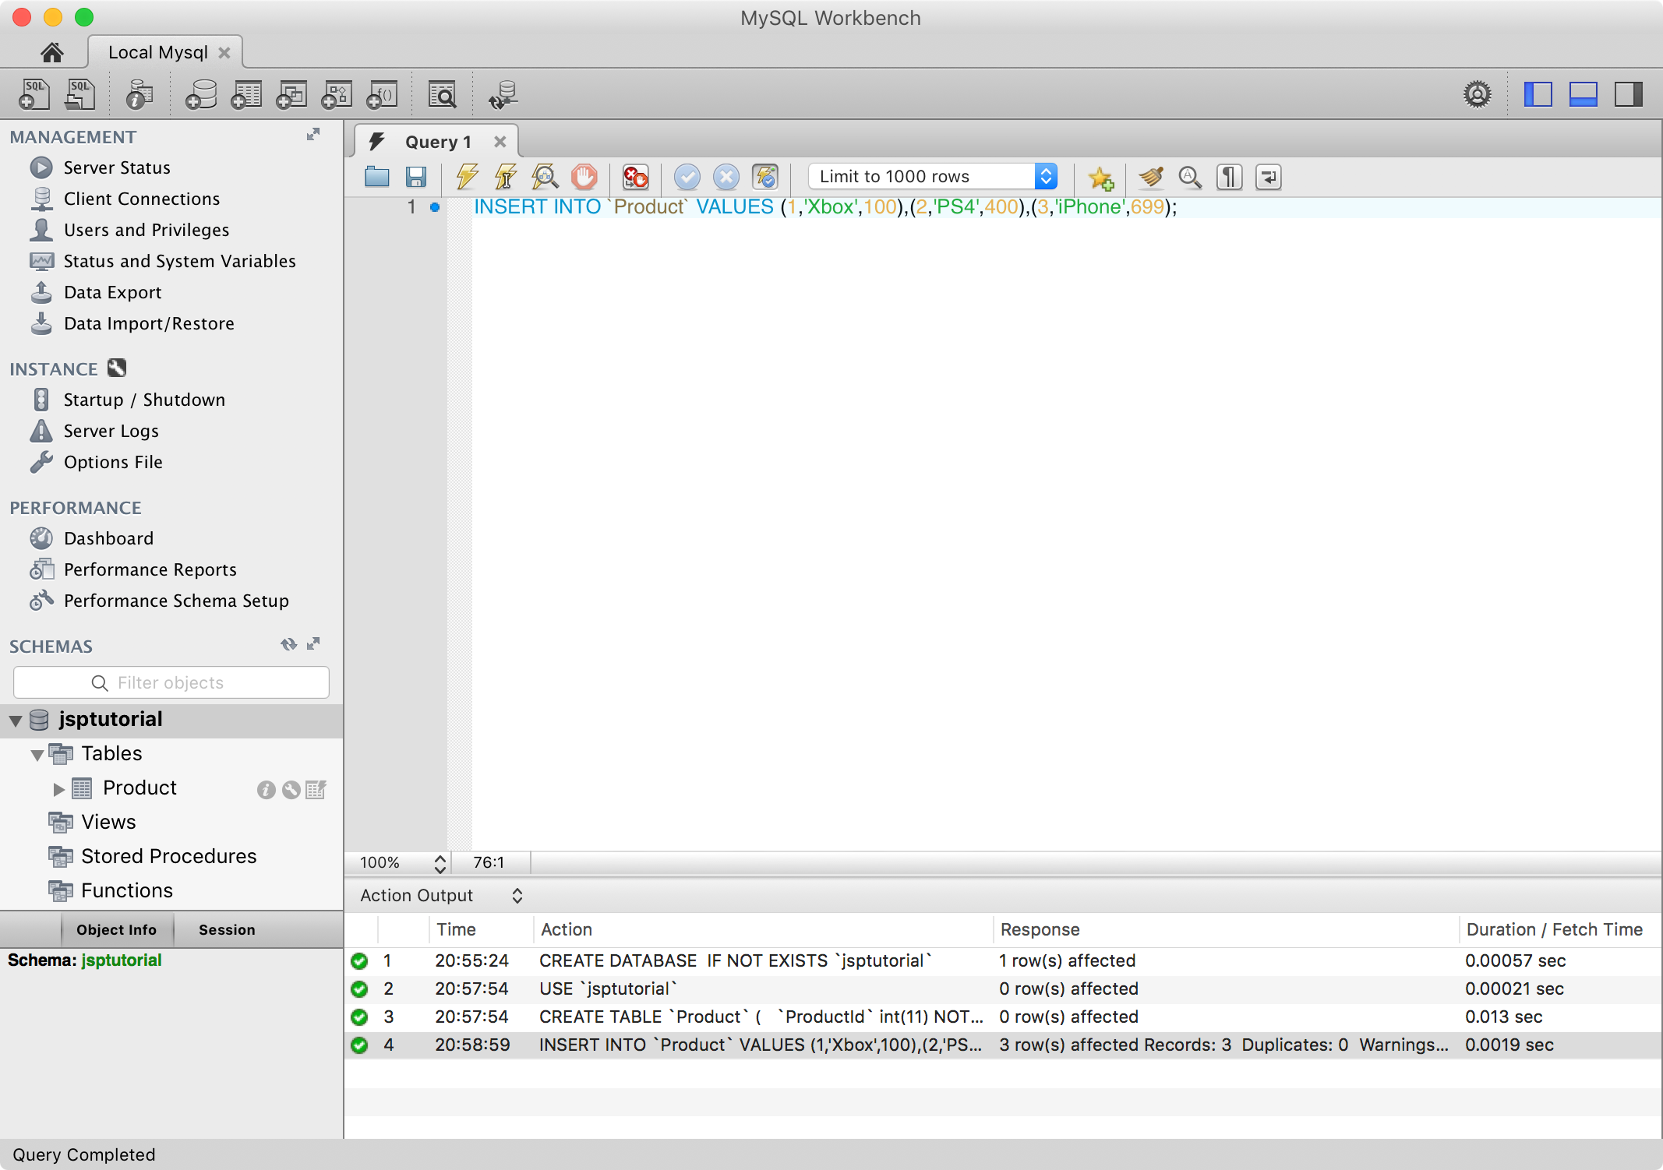The width and height of the screenshot is (1663, 1170).
Task: Open preferences gear icon
Action: tap(1477, 94)
